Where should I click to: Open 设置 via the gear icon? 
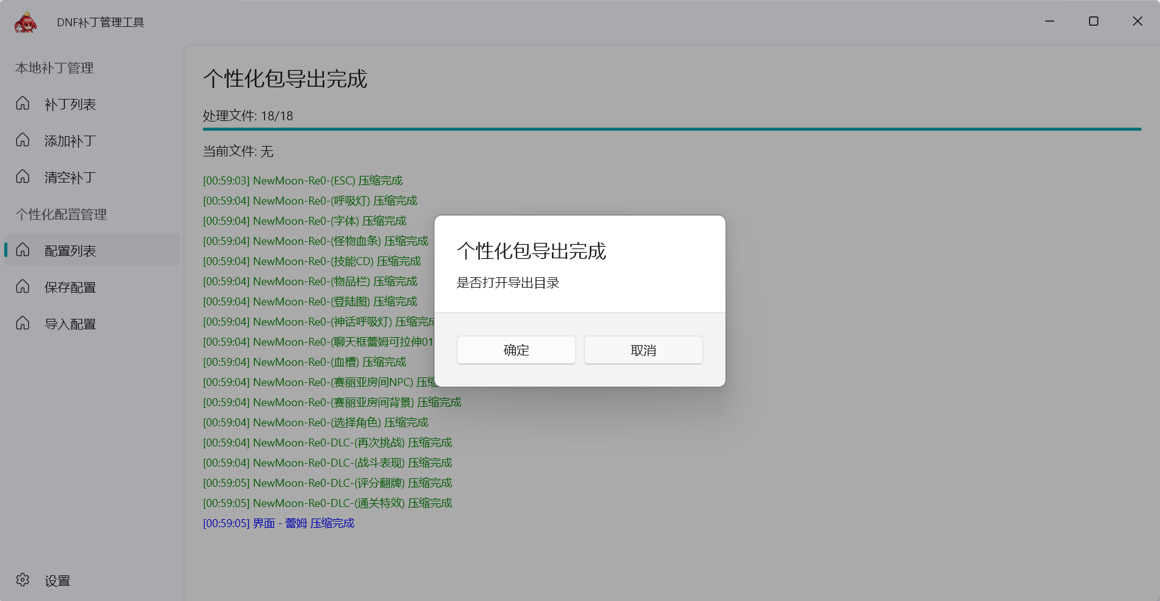pos(23,580)
